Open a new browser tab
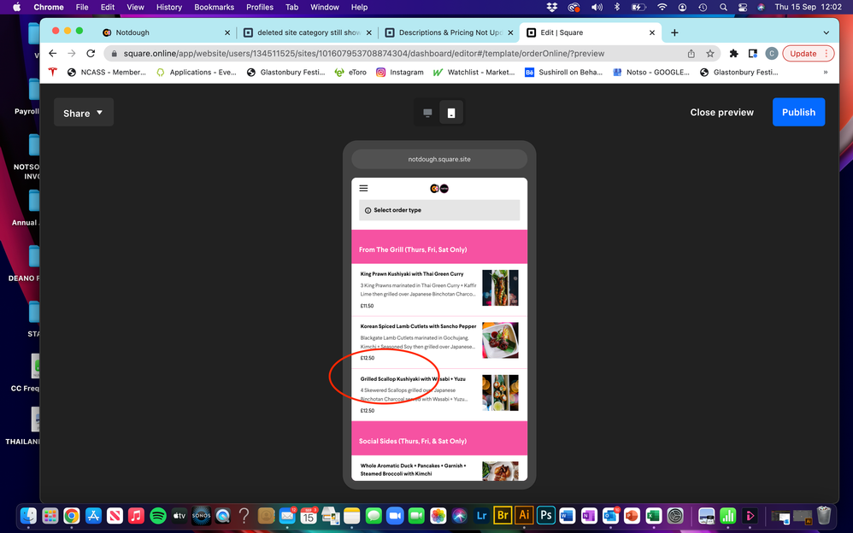Image resolution: width=853 pixels, height=533 pixels. (674, 32)
